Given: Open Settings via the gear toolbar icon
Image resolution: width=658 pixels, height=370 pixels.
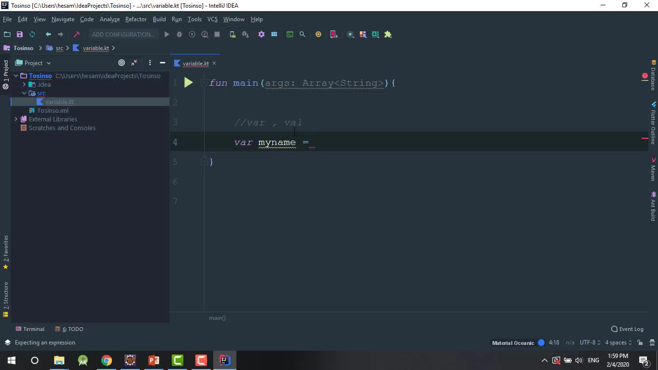Looking at the screenshot, I should point(261,34).
